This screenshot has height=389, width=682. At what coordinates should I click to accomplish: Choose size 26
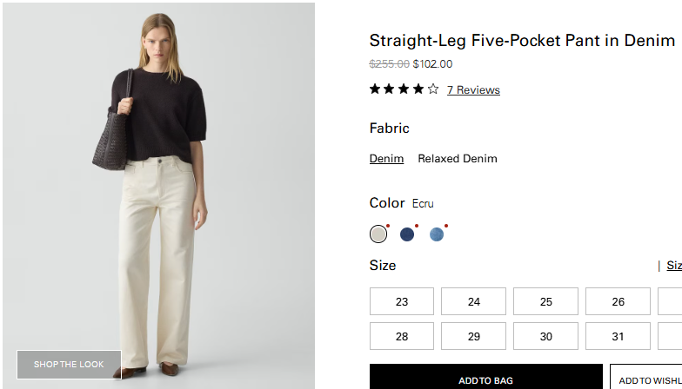[618, 302]
